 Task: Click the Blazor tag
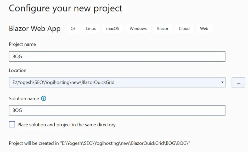click(163, 28)
